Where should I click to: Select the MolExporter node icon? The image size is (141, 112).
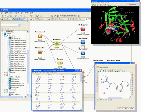point(83,29)
